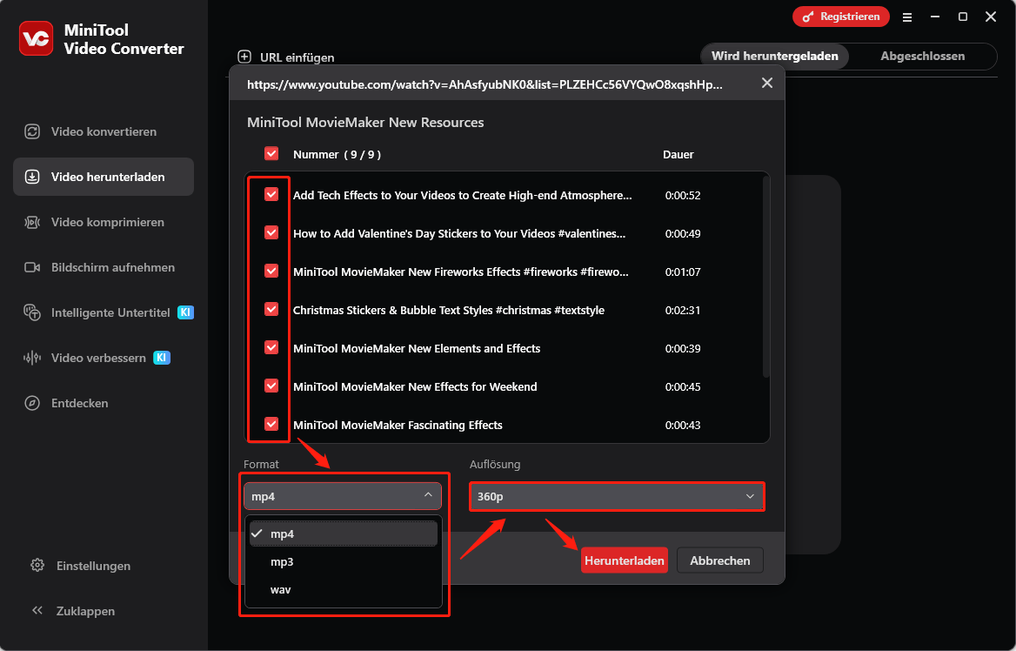This screenshot has height=651, width=1016.
Task: Click the Video verbessern waveform icon
Action: tap(31, 358)
